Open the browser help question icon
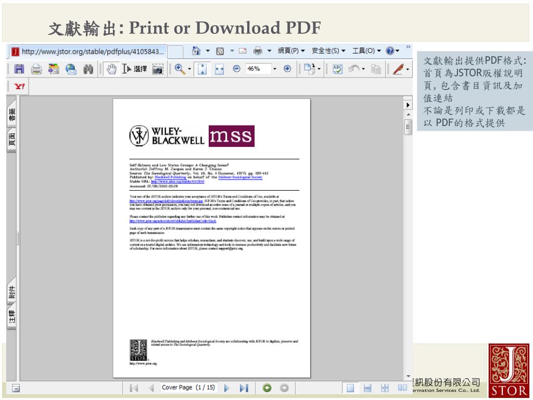Screen dimensions: 533x400 click(x=390, y=51)
